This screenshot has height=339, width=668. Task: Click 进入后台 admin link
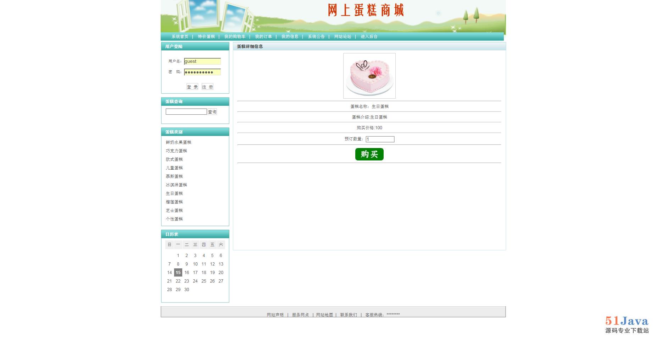(x=369, y=37)
